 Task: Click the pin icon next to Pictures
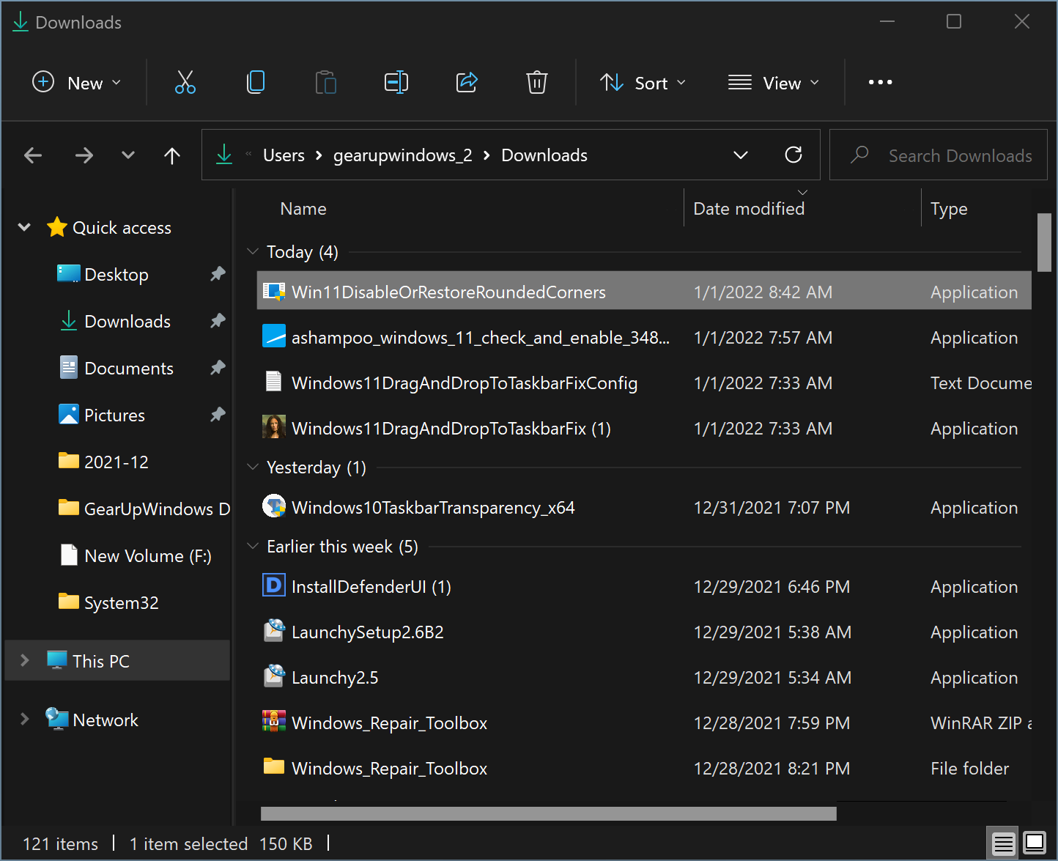click(x=218, y=415)
